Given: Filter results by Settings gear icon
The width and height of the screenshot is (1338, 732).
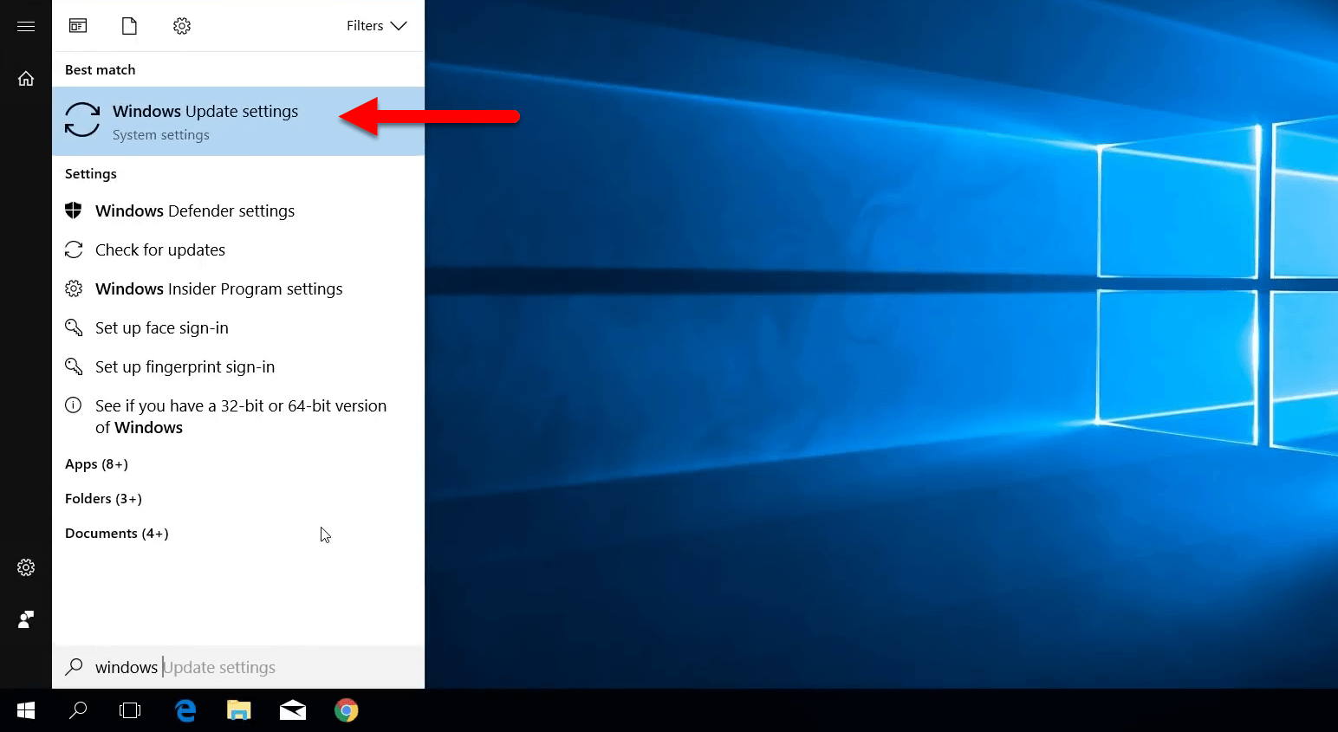Looking at the screenshot, I should tap(182, 26).
